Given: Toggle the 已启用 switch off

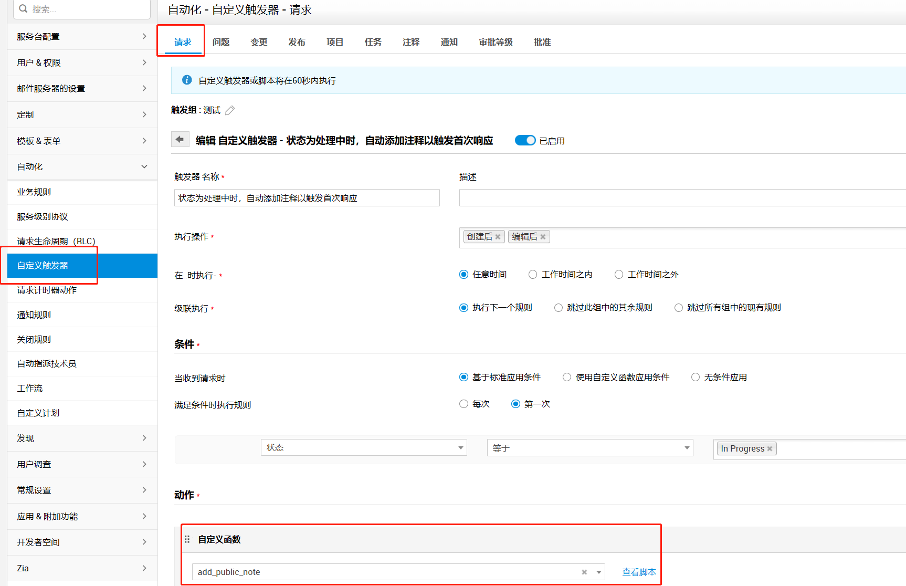Looking at the screenshot, I should click(525, 140).
